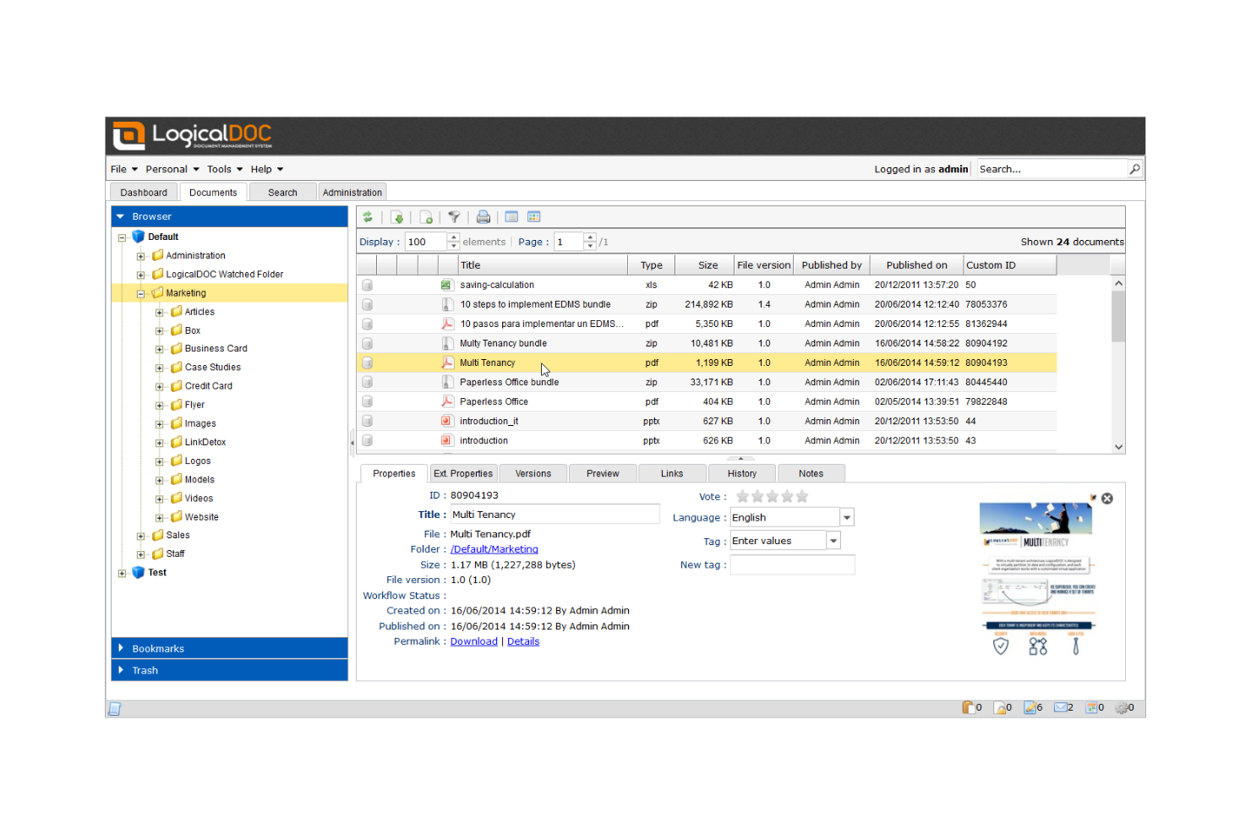Click the green refresh icon in document toolbar
1251x834 pixels.
coord(368,217)
